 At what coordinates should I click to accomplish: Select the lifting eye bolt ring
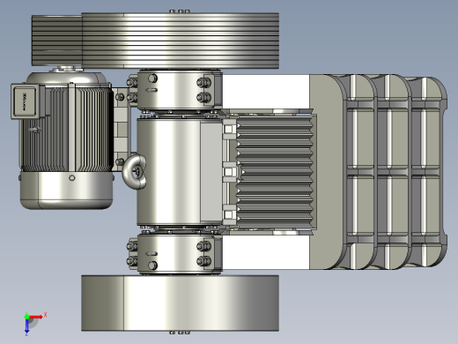tap(135, 172)
